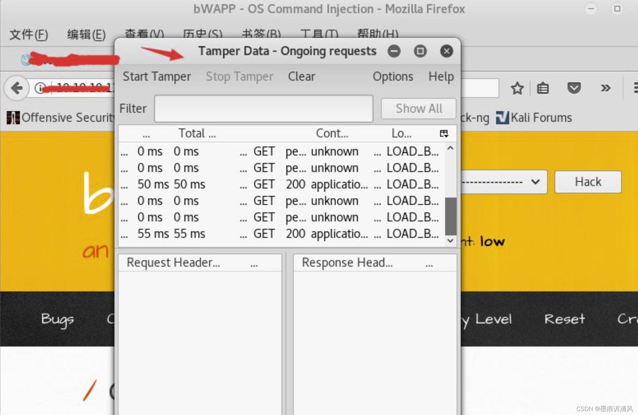Open the bug selection dropdown on bWAPP
This screenshot has height=415, width=638.
coord(504,182)
